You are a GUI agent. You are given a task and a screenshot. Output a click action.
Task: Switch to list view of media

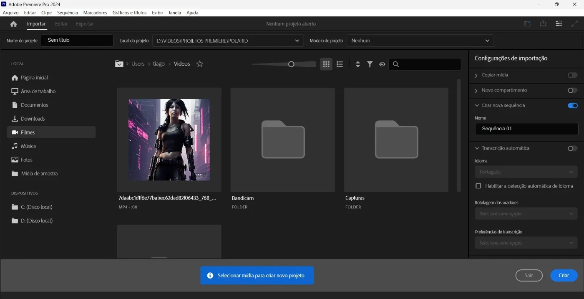tap(340, 64)
